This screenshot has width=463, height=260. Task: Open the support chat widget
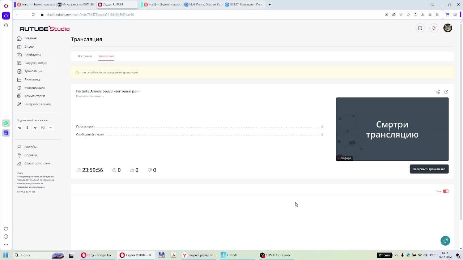445,240
